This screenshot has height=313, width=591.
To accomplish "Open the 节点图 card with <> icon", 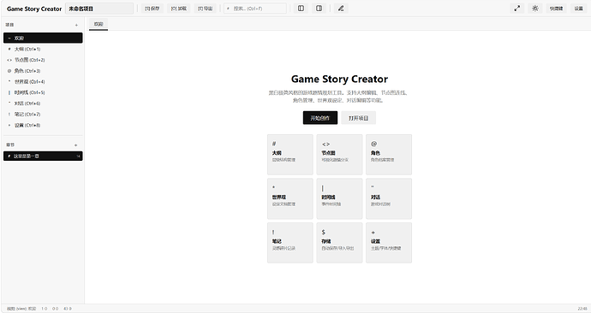I will [339, 155].
